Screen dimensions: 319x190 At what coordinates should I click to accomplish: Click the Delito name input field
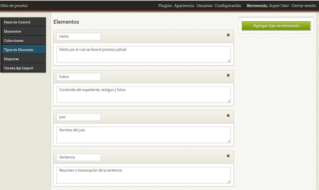(79, 36)
